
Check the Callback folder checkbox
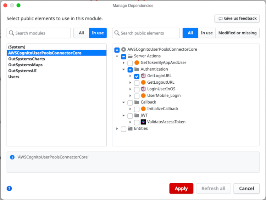(130, 102)
